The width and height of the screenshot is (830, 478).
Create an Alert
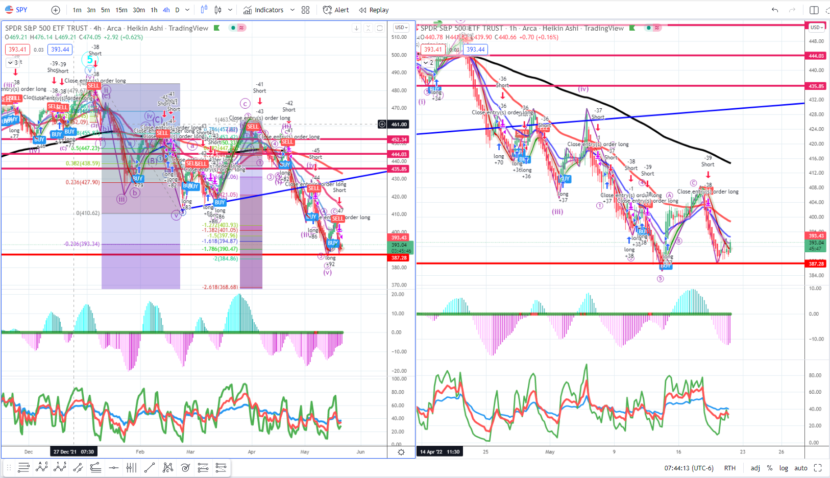[336, 10]
